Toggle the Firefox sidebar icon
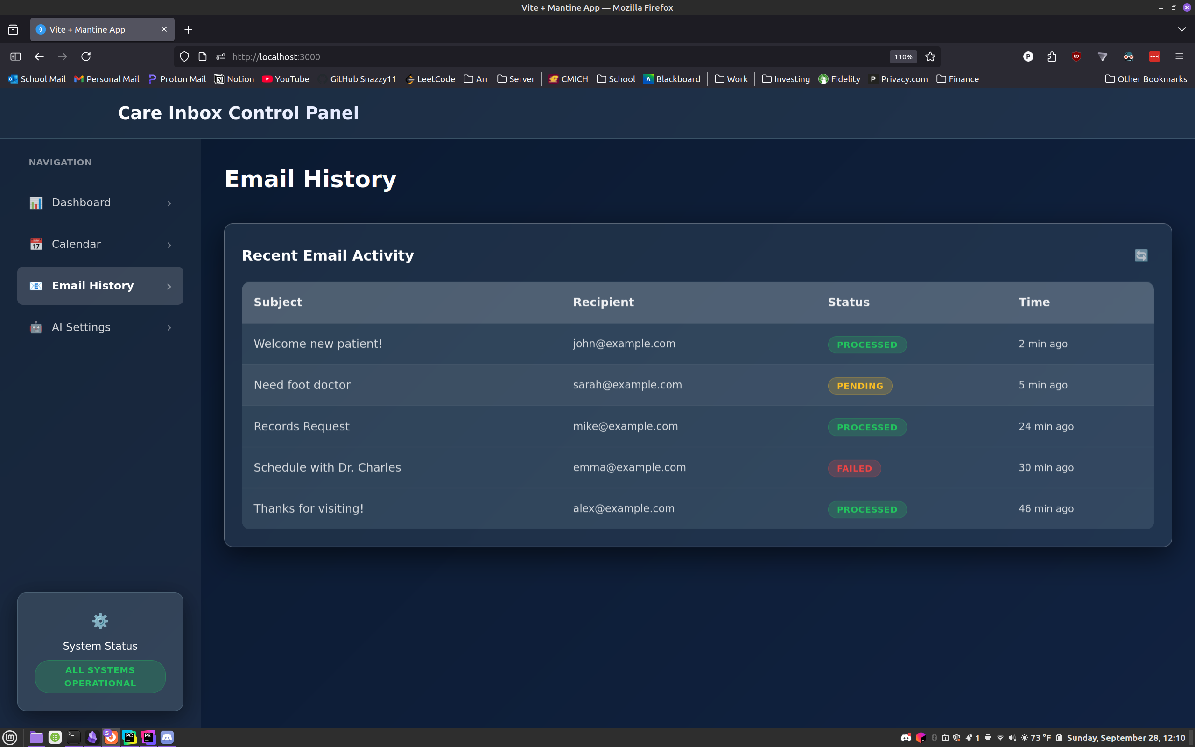 (15, 57)
